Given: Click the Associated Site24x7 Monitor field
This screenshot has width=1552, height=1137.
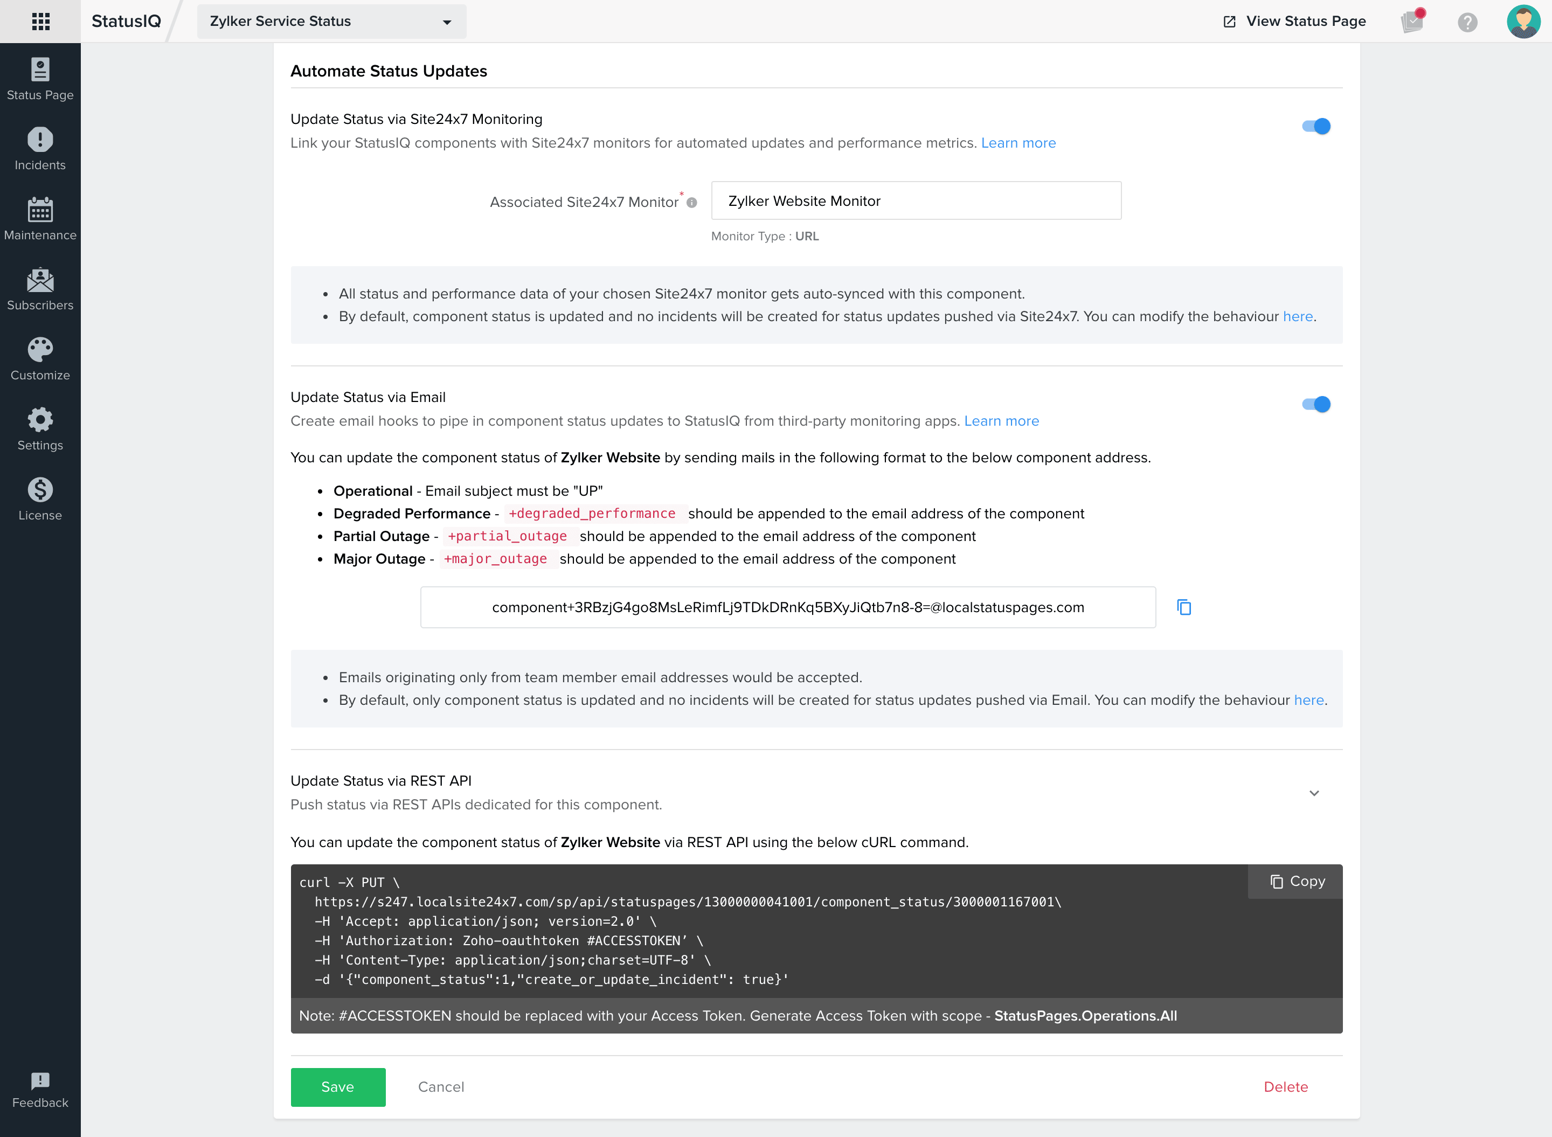Looking at the screenshot, I should click(916, 200).
